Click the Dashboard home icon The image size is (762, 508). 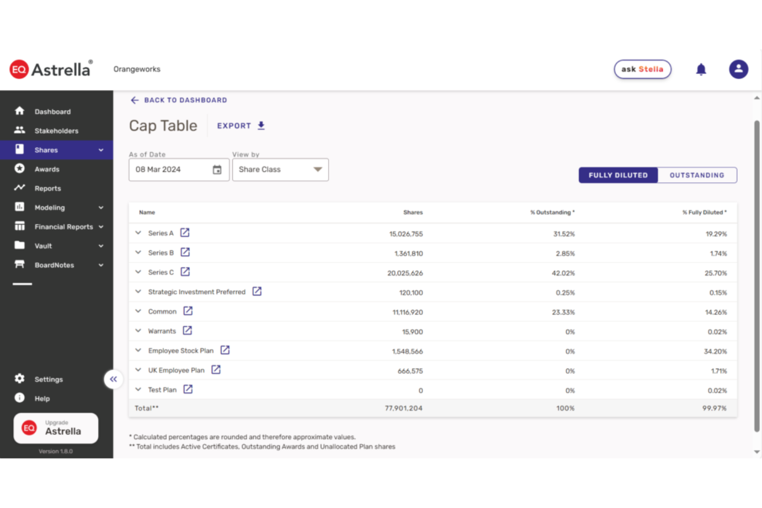(x=20, y=111)
